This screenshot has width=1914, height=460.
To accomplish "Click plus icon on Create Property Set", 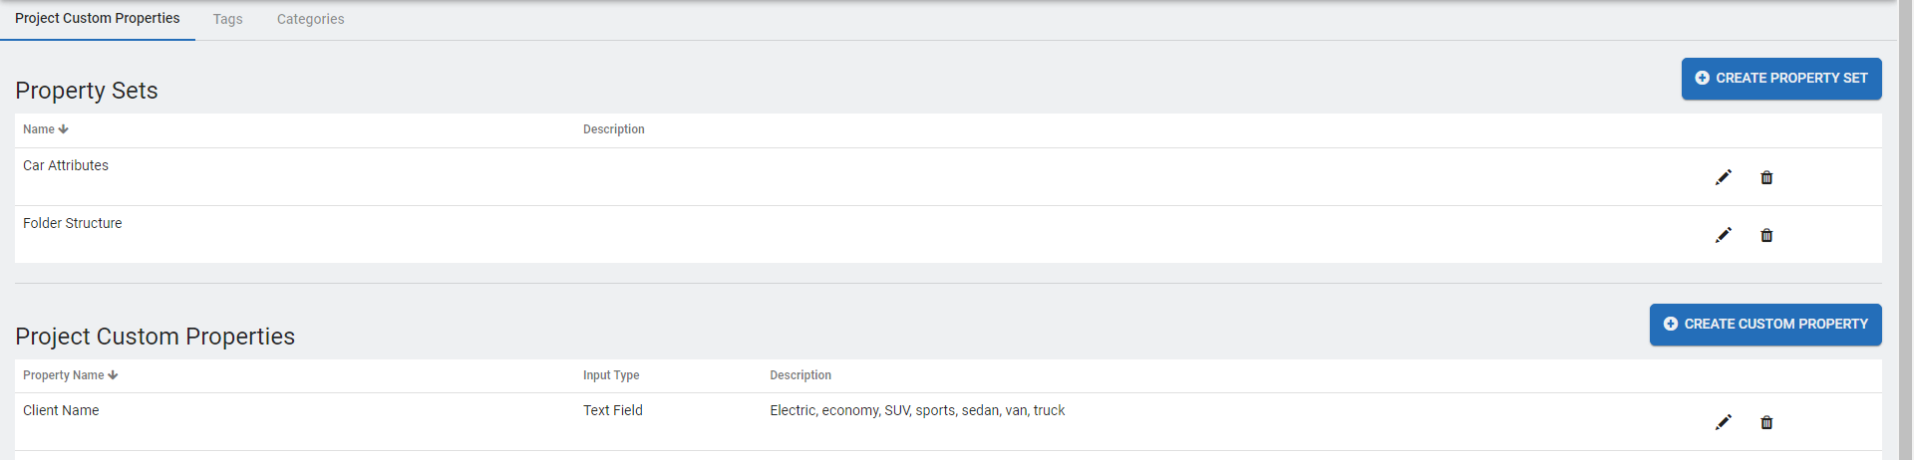I will point(1703,78).
